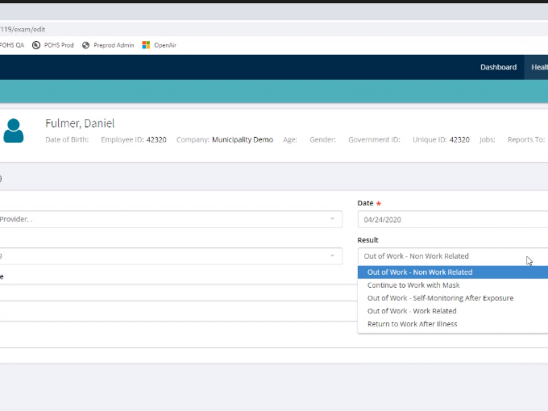Click the browser address bar URL

click(x=23, y=29)
